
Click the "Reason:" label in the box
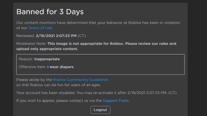pyautogui.click(x=26, y=59)
